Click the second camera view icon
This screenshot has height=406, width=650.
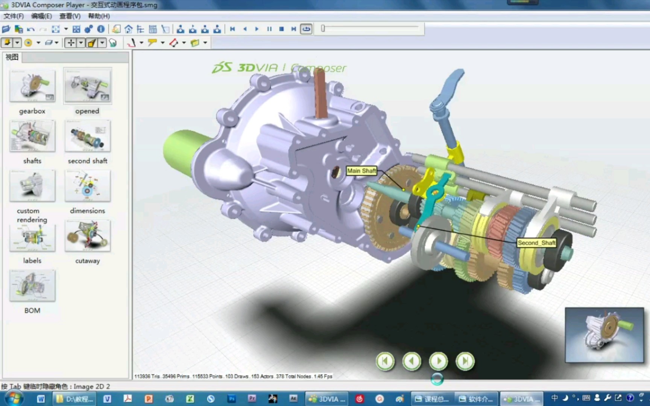193,29
